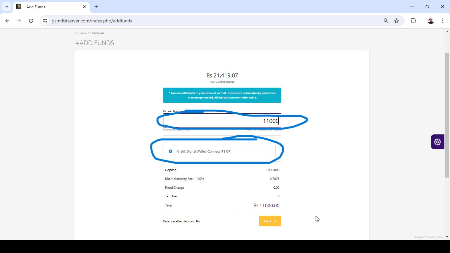Click the address bar URL

pos(92,21)
